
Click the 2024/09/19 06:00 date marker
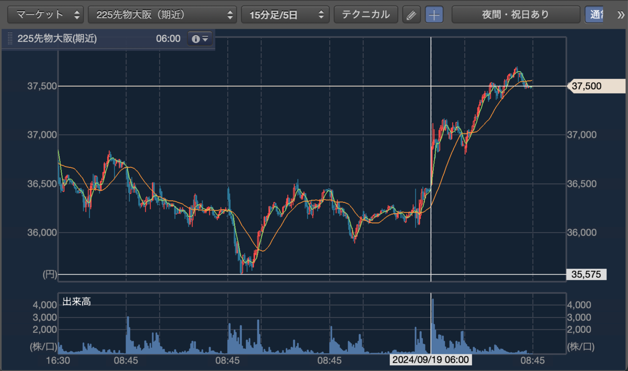pos(430,360)
